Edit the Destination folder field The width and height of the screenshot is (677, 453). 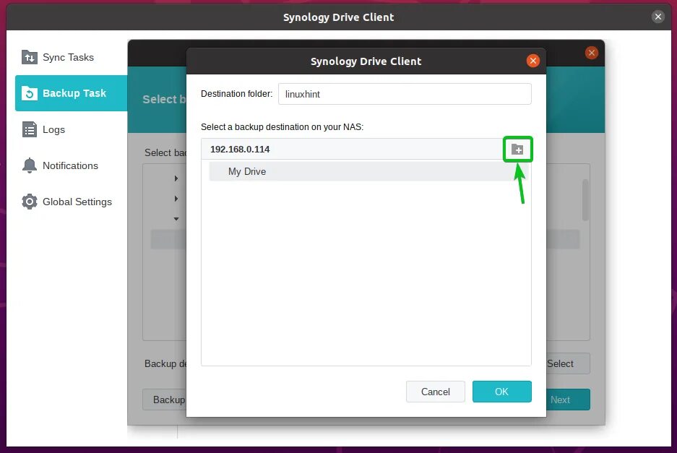[405, 94]
